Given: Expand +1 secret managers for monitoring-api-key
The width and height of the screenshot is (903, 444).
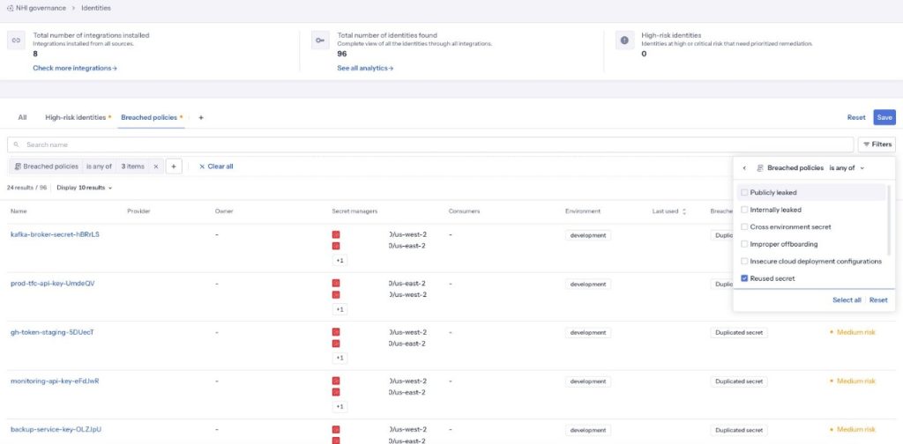Looking at the screenshot, I should click(340, 407).
